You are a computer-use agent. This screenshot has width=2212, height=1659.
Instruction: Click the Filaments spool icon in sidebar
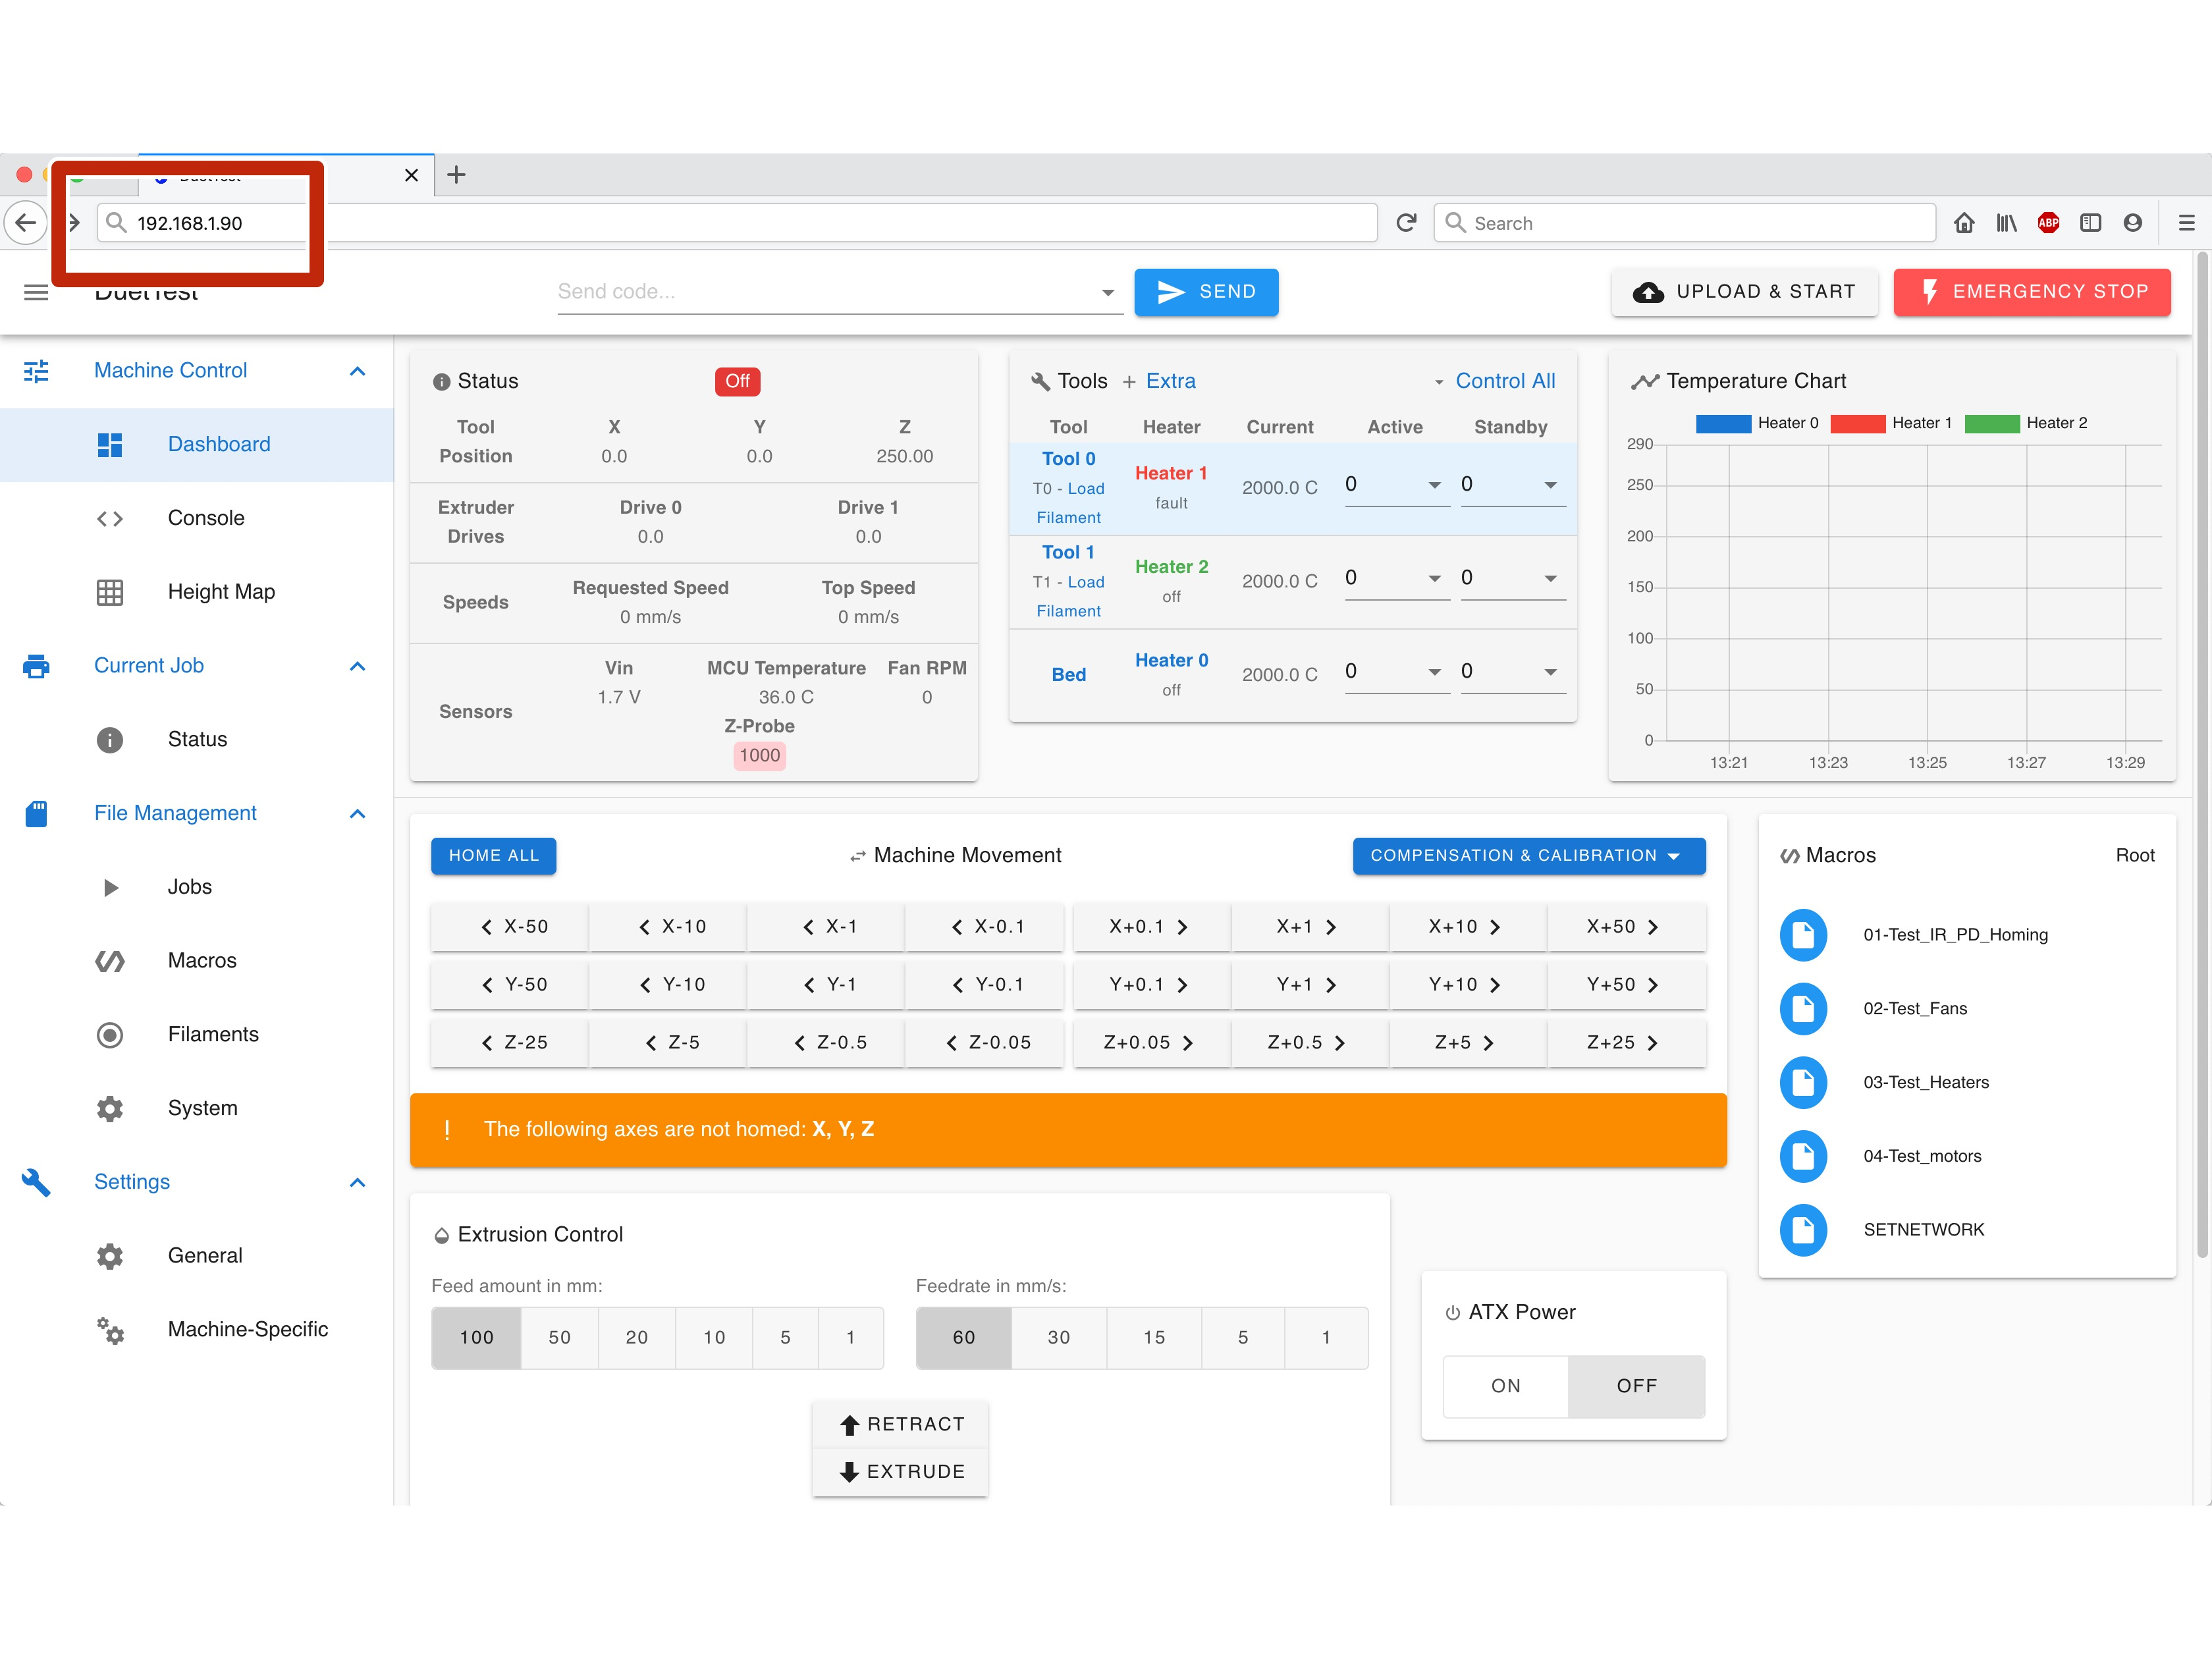pos(110,1035)
